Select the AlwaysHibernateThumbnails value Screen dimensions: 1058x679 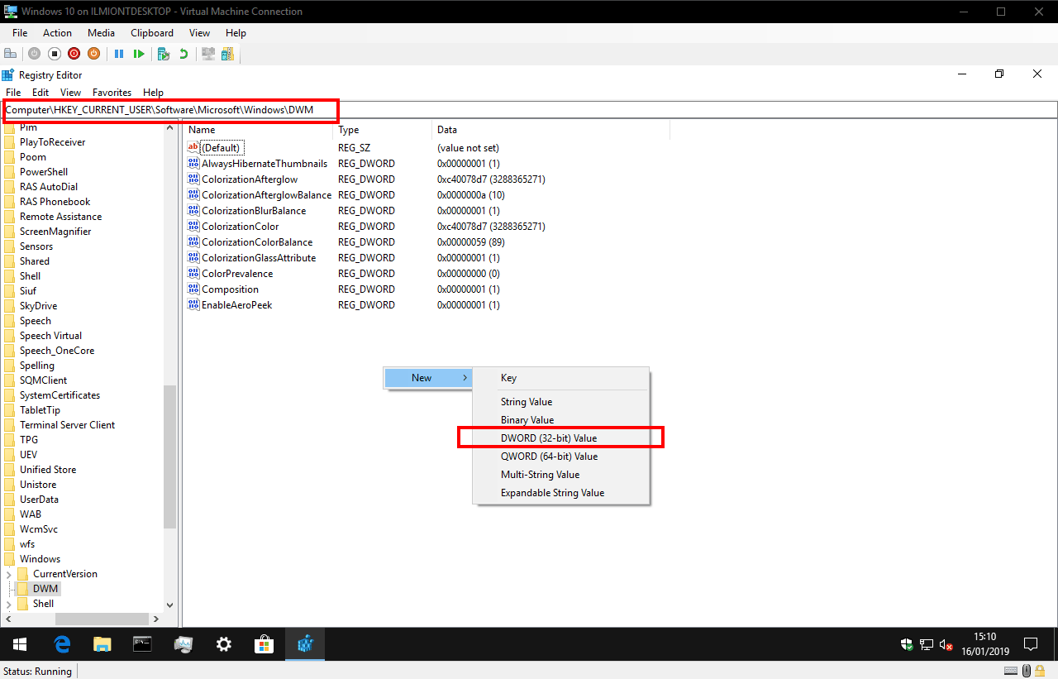click(264, 164)
